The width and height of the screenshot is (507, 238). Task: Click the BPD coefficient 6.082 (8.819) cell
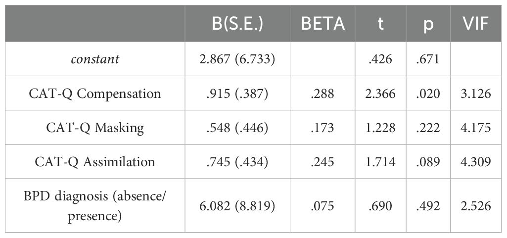click(236, 205)
